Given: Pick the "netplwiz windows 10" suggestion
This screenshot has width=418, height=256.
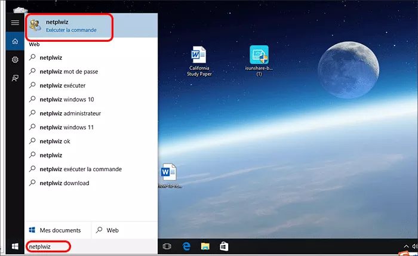Looking at the screenshot, I should click(x=67, y=100).
